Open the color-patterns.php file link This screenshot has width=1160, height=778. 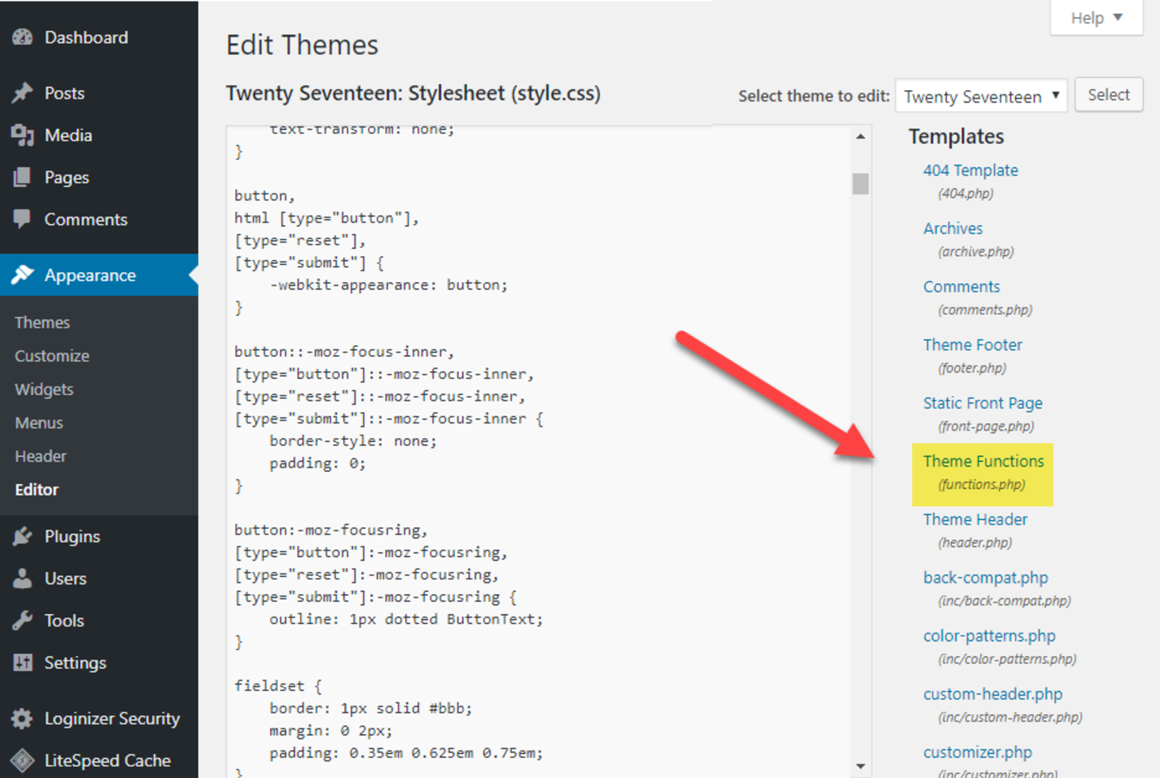[x=989, y=636]
